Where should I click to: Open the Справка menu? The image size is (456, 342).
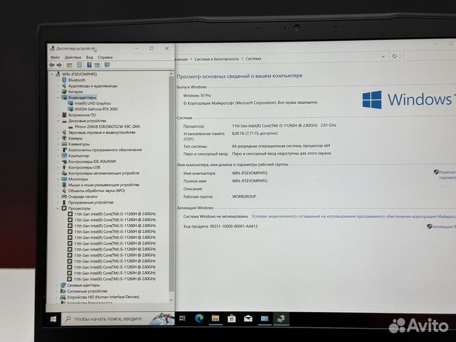click(105, 57)
